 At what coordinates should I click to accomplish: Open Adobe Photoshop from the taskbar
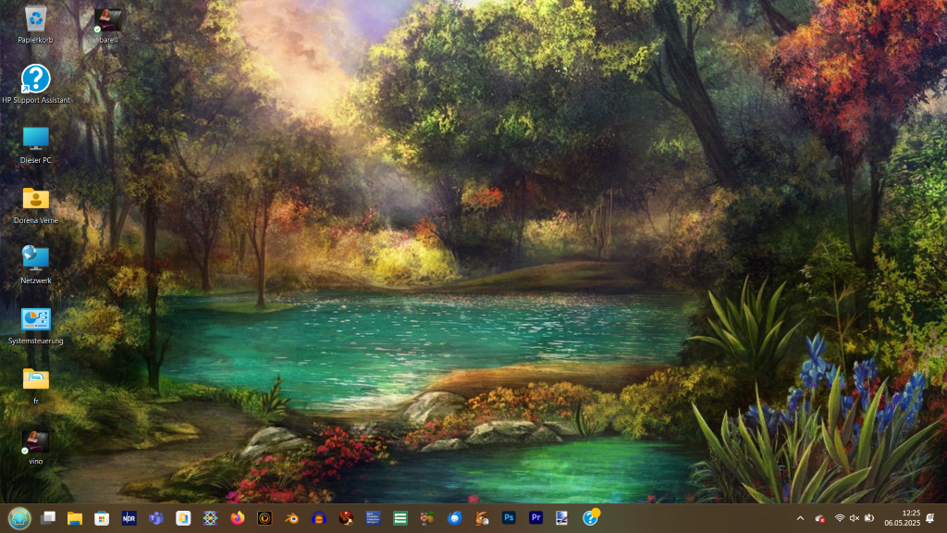pos(509,518)
